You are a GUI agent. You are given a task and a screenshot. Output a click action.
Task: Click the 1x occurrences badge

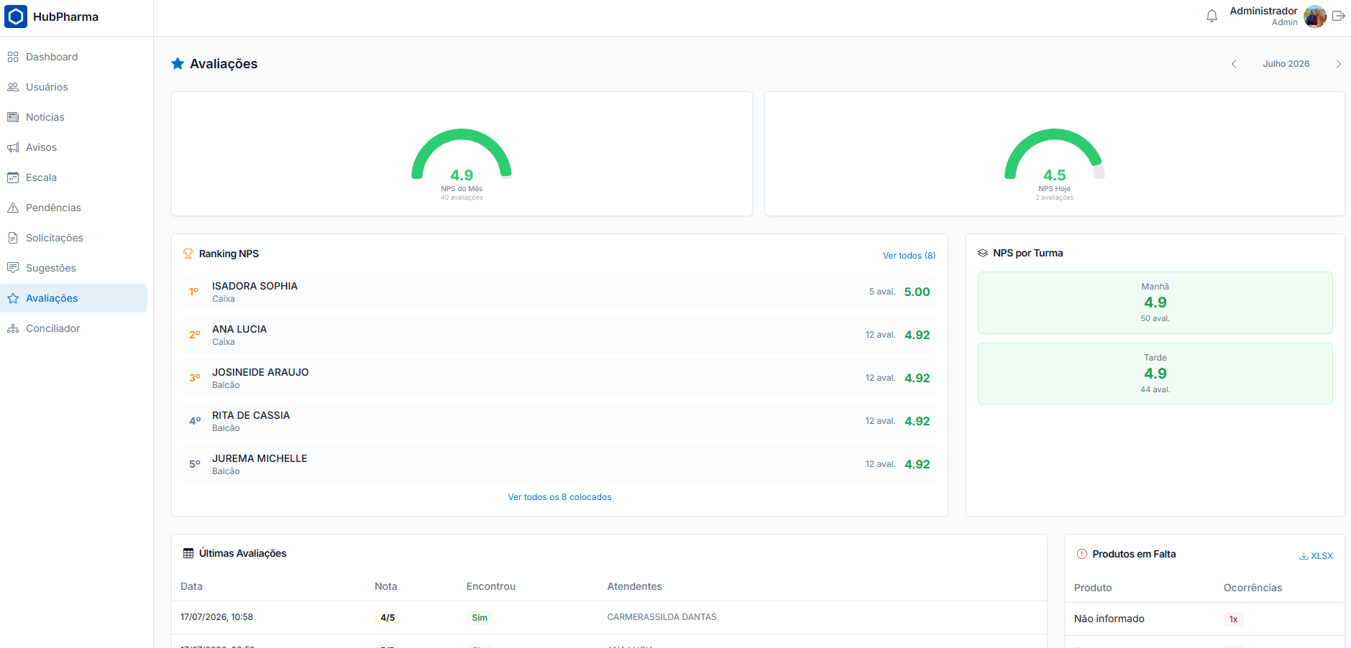coord(1233,619)
